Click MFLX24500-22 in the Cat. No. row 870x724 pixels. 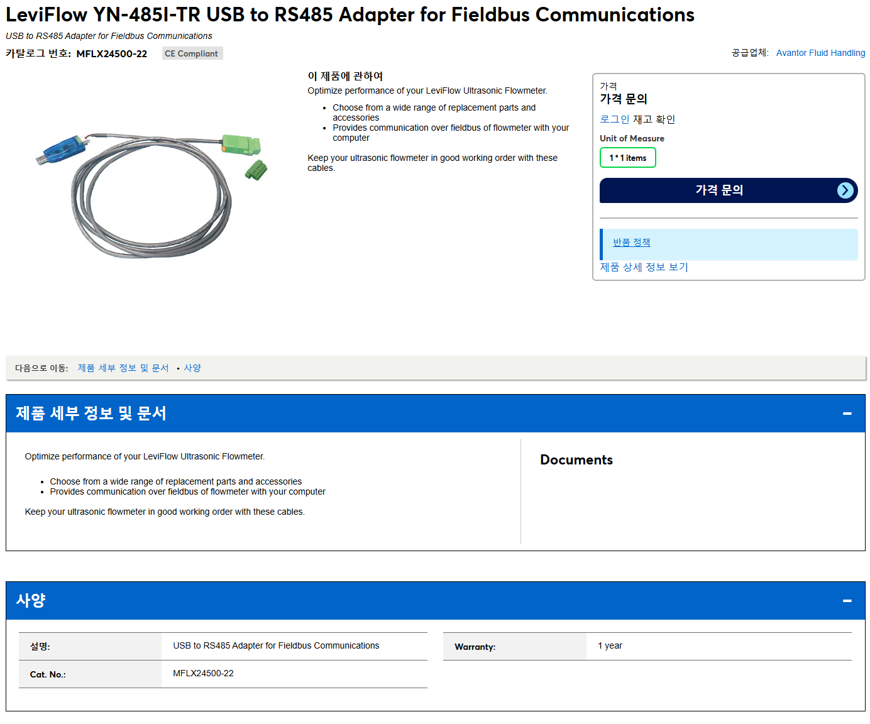(x=203, y=674)
